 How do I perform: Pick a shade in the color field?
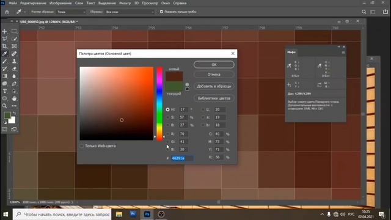117,103
